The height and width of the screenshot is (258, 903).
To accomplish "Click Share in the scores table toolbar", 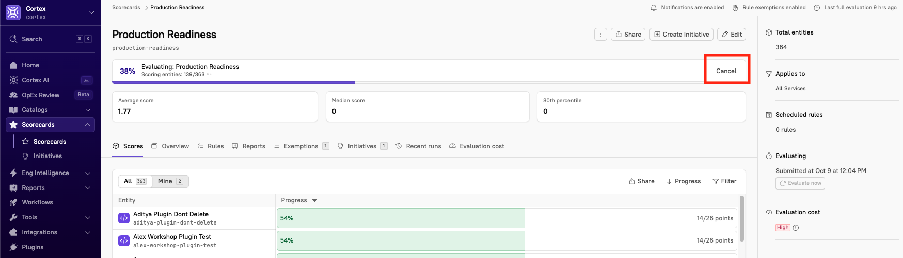I will click(x=642, y=181).
